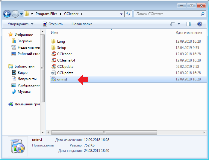Click the CCUpdate settings file icon dated 12.09.2018
Viewport: 209px width, 160px height.
tap(54, 73)
